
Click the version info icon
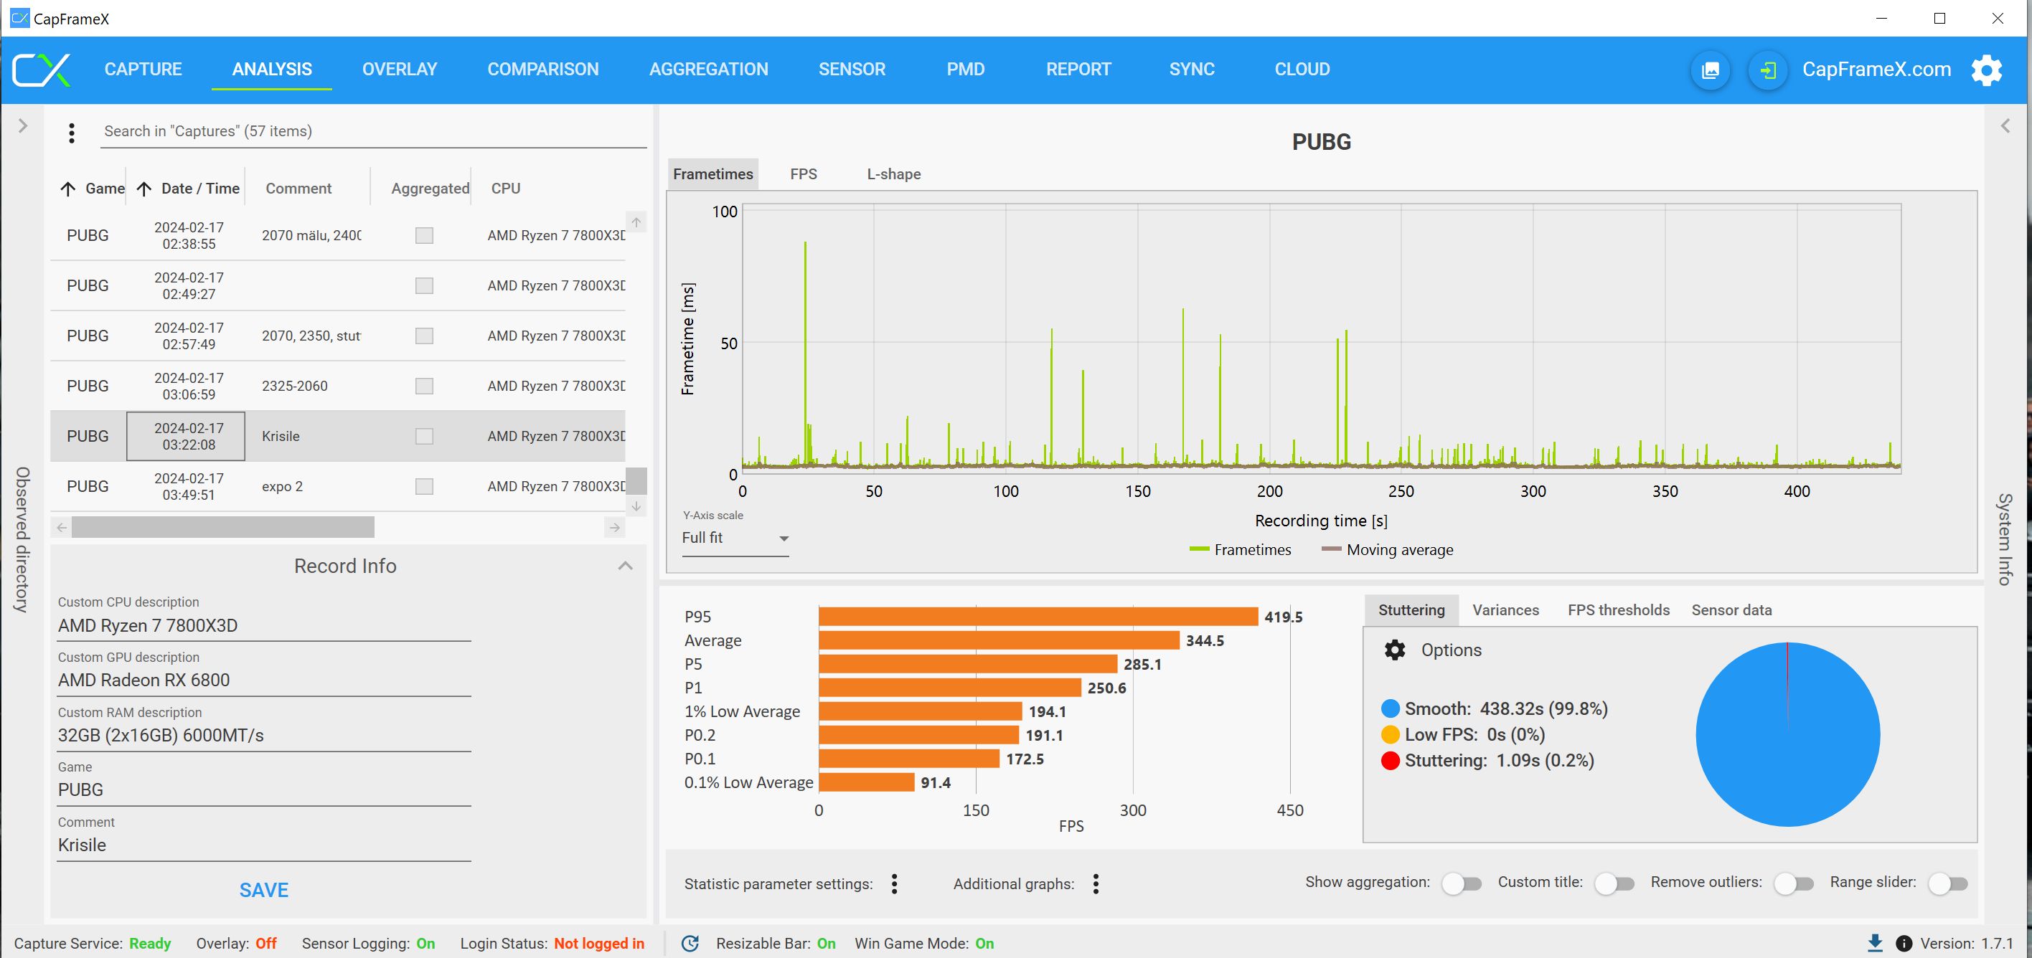[x=1904, y=943]
